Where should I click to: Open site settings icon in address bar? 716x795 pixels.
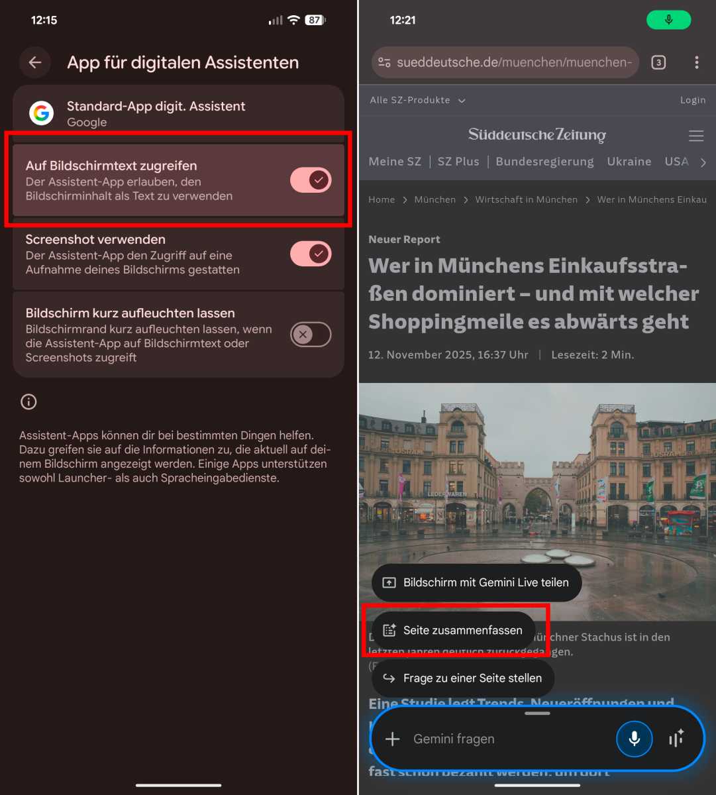click(384, 62)
